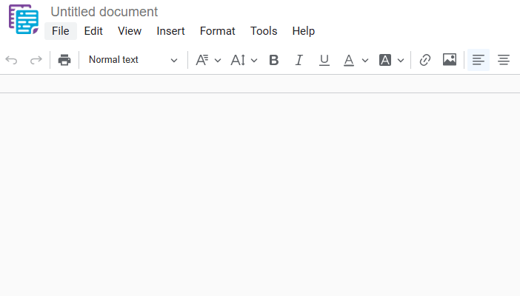Open the View menu
Image resolution: width=520 pixels, height=296 pixels.
(130, 31)
